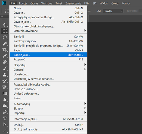This screenshot has width=142, height=134.
Task: Select the Dodge tool
Action: coord(5,106)
